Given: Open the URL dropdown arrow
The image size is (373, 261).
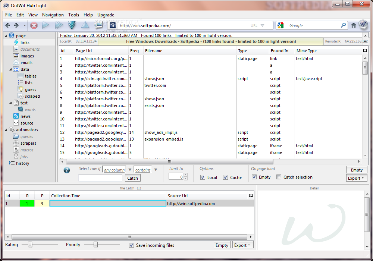Looking at the screenshot, I should tap(262, 25).
